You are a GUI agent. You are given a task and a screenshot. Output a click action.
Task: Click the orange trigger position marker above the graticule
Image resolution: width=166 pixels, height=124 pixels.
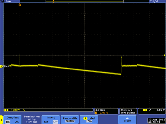(20, 5)
